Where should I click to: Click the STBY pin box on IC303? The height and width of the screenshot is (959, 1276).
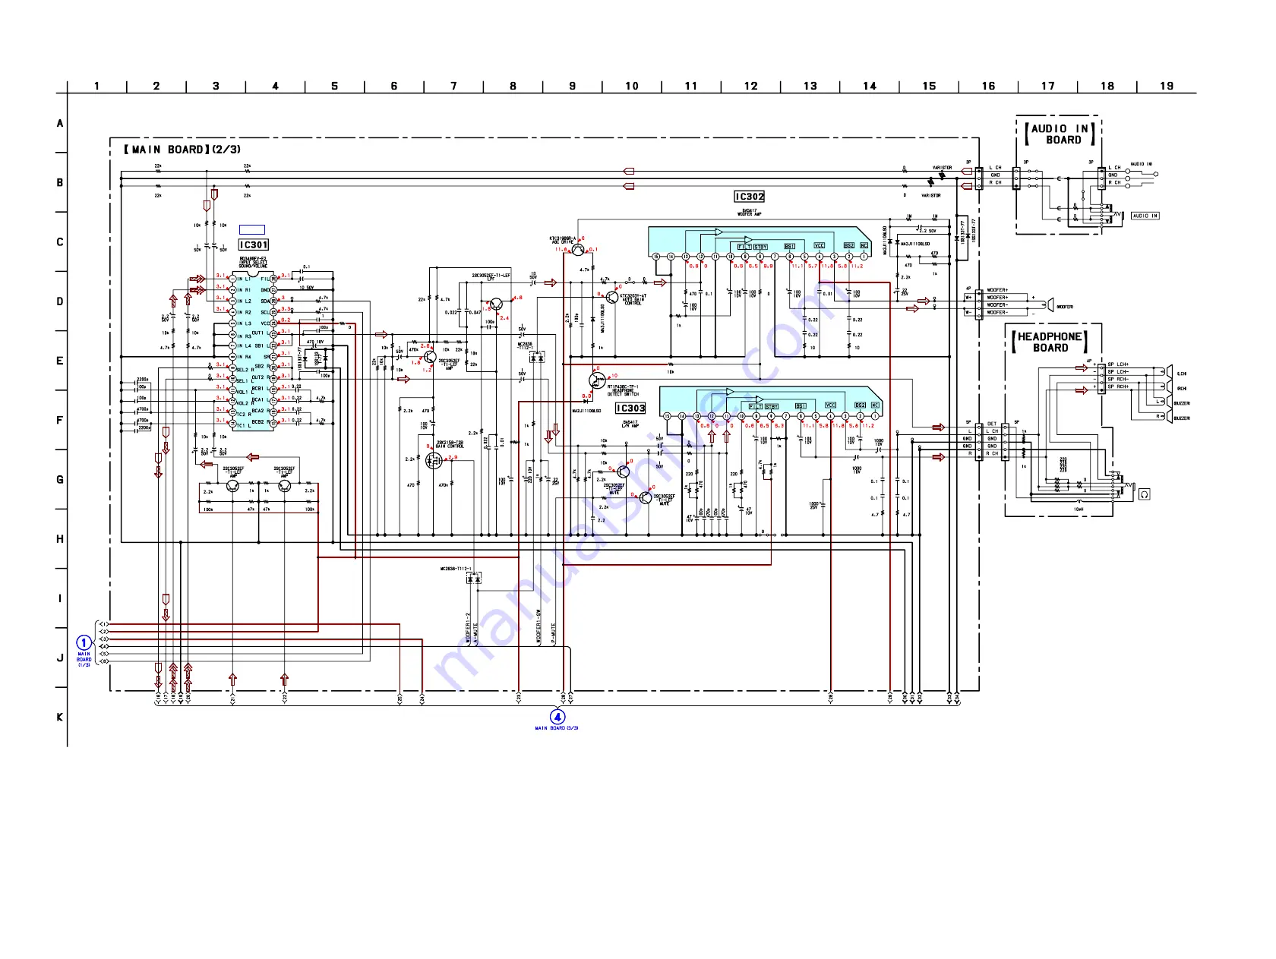[x=772, y=407]
